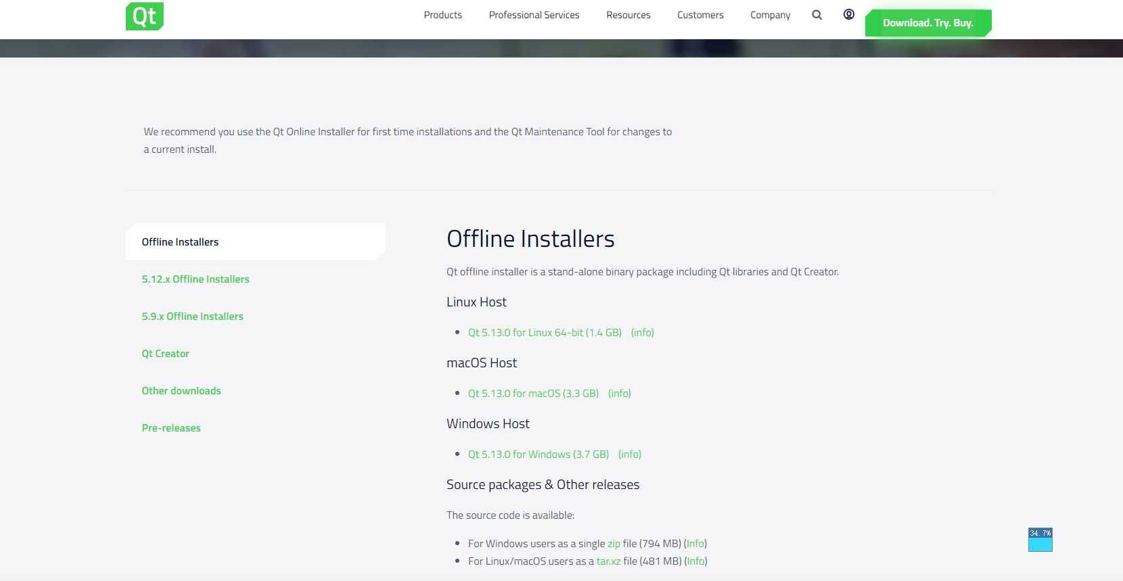Open info link for Windows installer
This screenshot has height=581, width=1123.
tap(630, 455)
